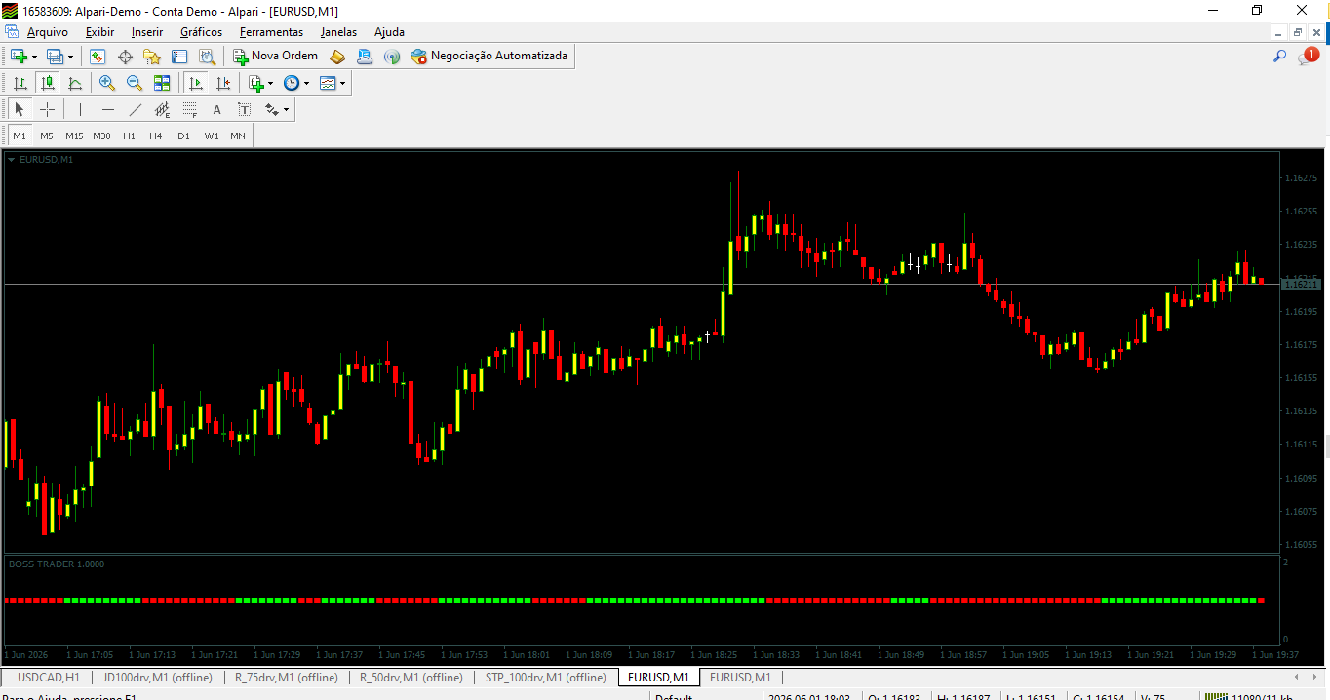Image resolution: width=1330 pixels, height=700 pixels.
Task: Open the Inserir menu
Action: point(147,32)
